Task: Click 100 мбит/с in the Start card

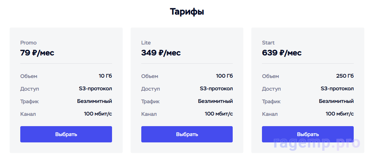Action: point(339,114)
